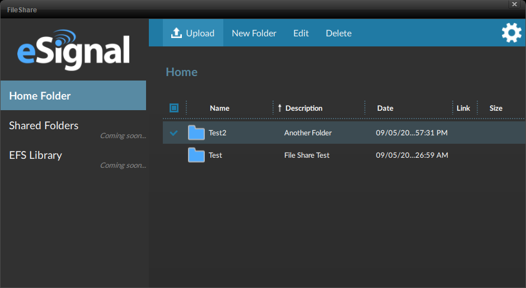Click the Edit toolbar button
This screenshot has height=288, width=526.
point(301,33)
